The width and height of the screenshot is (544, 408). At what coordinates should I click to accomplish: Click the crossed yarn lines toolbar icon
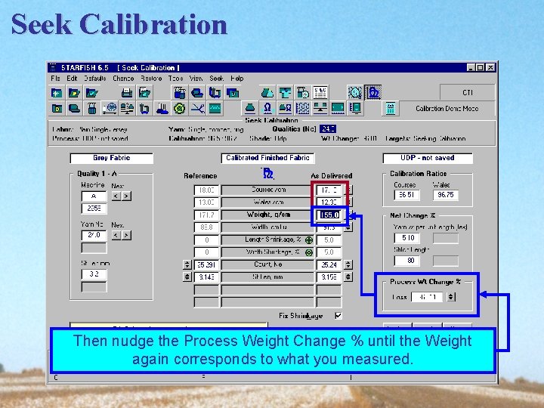point(197,109)
